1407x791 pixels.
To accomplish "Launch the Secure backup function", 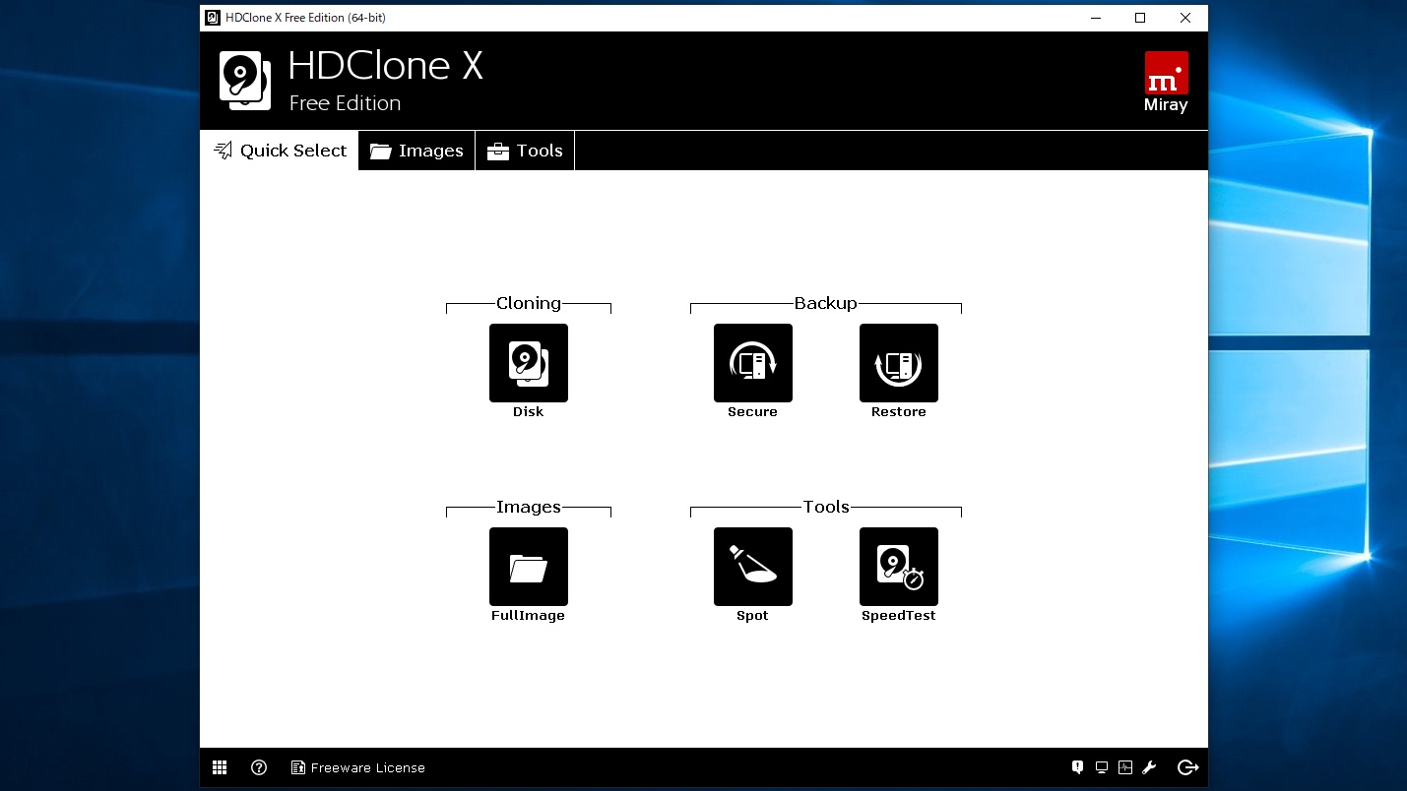I will tap(752, 363).
